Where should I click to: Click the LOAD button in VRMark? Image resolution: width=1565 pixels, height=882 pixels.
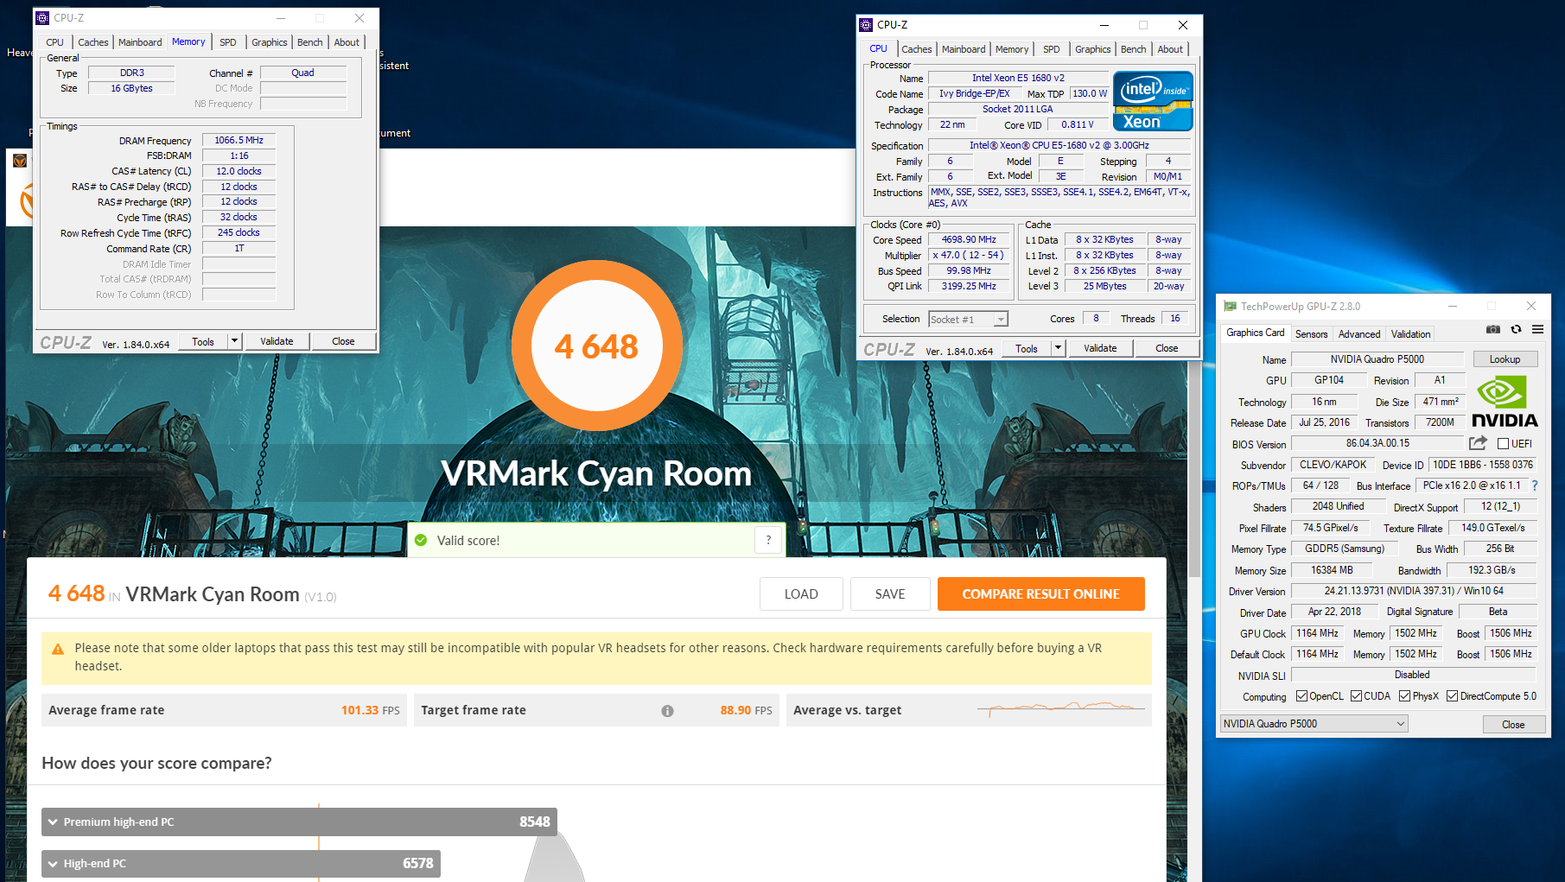(x=801, y=594)
